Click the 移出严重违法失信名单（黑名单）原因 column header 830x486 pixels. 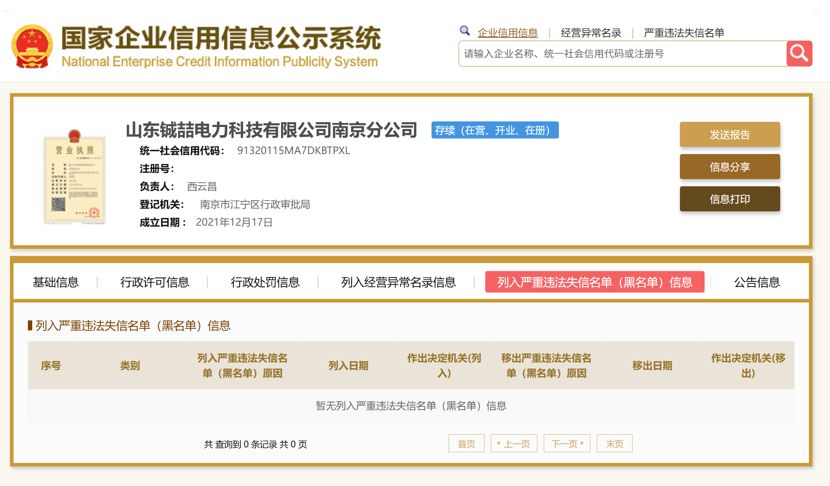(x=547, y=365)
